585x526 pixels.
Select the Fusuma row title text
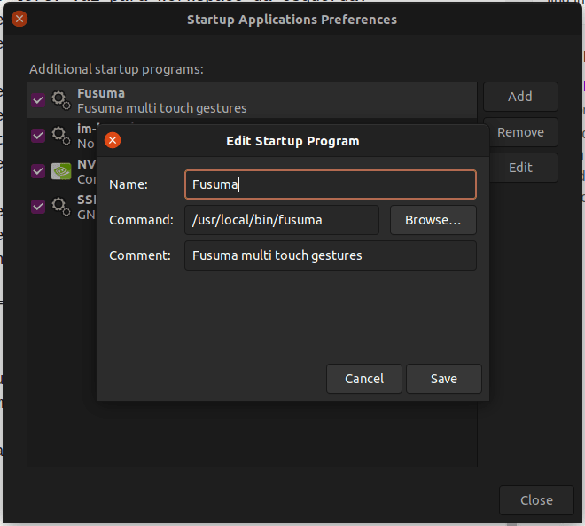[101, 93]
